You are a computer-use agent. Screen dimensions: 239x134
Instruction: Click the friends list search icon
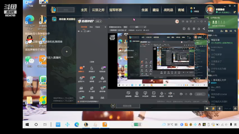[x=235, y=31]
